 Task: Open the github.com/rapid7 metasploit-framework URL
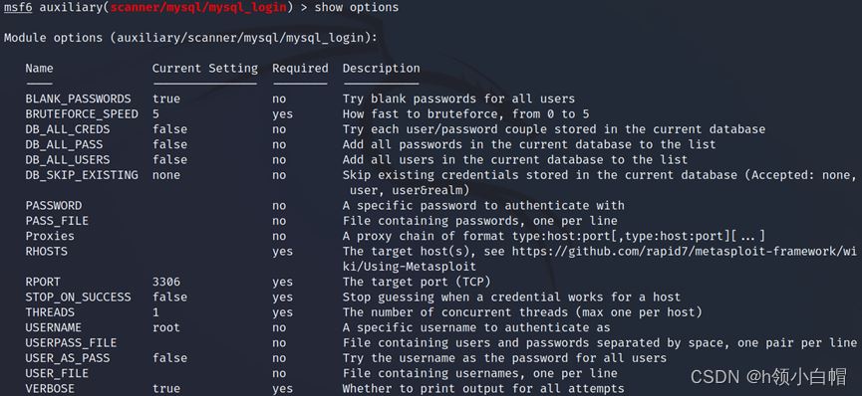pyautogui.click(x=683, y=259)
